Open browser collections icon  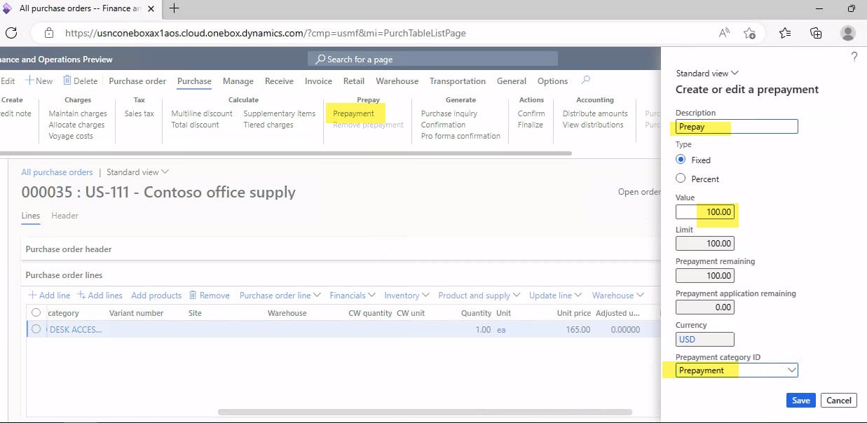[816, 33]
